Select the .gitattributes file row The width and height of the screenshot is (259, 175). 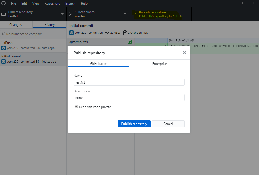click(101, 42)
